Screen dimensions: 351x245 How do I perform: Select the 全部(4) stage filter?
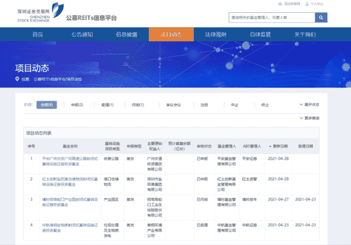pyautogui.click(x=46, y=104)
